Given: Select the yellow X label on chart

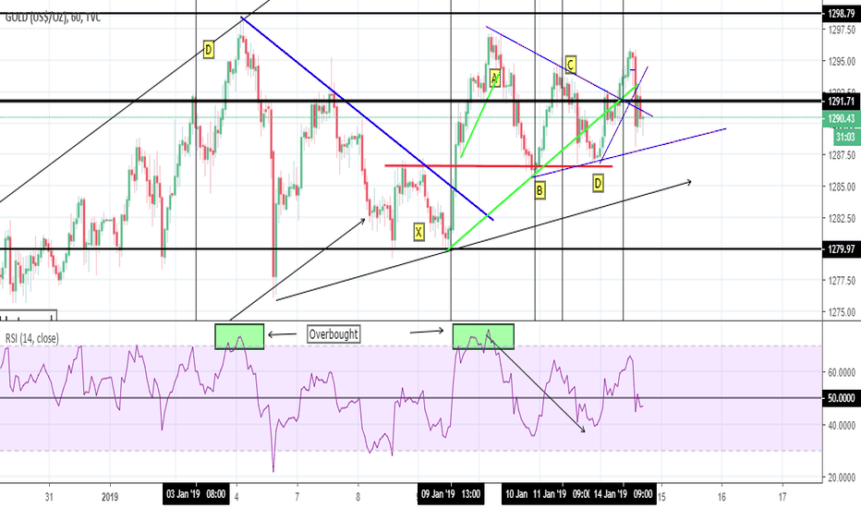Looking at the screenshot, I should coord(419,233).
